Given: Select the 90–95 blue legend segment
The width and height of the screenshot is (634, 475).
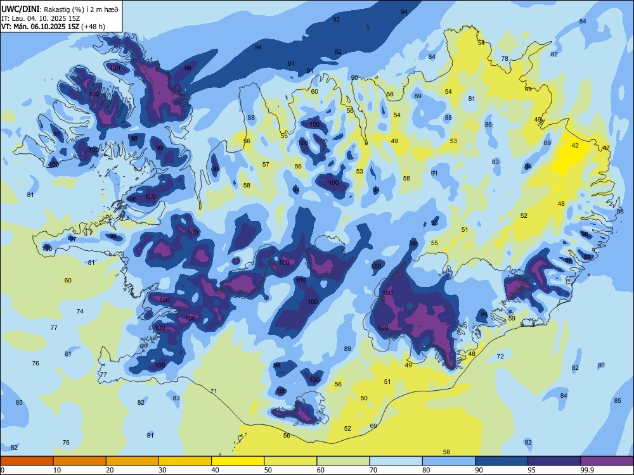Looking at the screenshot, I should 501,461.
